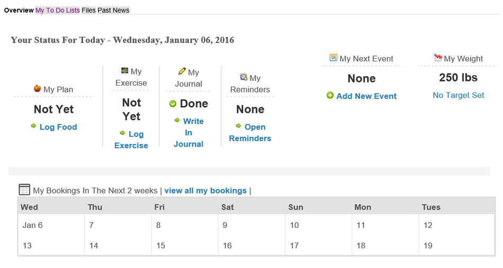Switch to the Files tab
Image resolution: width=503 pixels, height=268 pixels.
88,10
